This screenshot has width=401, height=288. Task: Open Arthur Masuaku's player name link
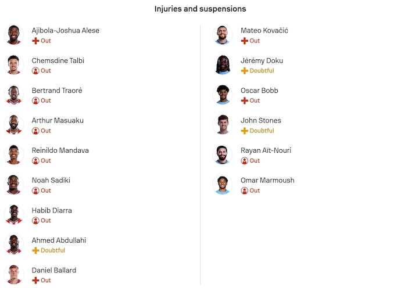coord(58,121)
